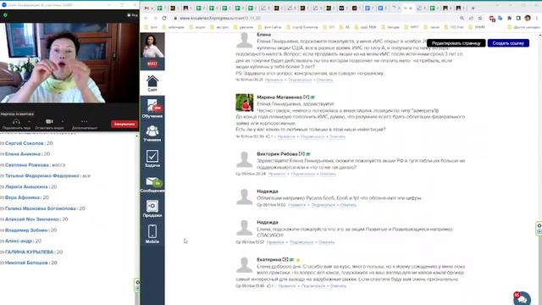Click Нравится under Екатерина's comment
542x305 pixels.
pos(287,286)
